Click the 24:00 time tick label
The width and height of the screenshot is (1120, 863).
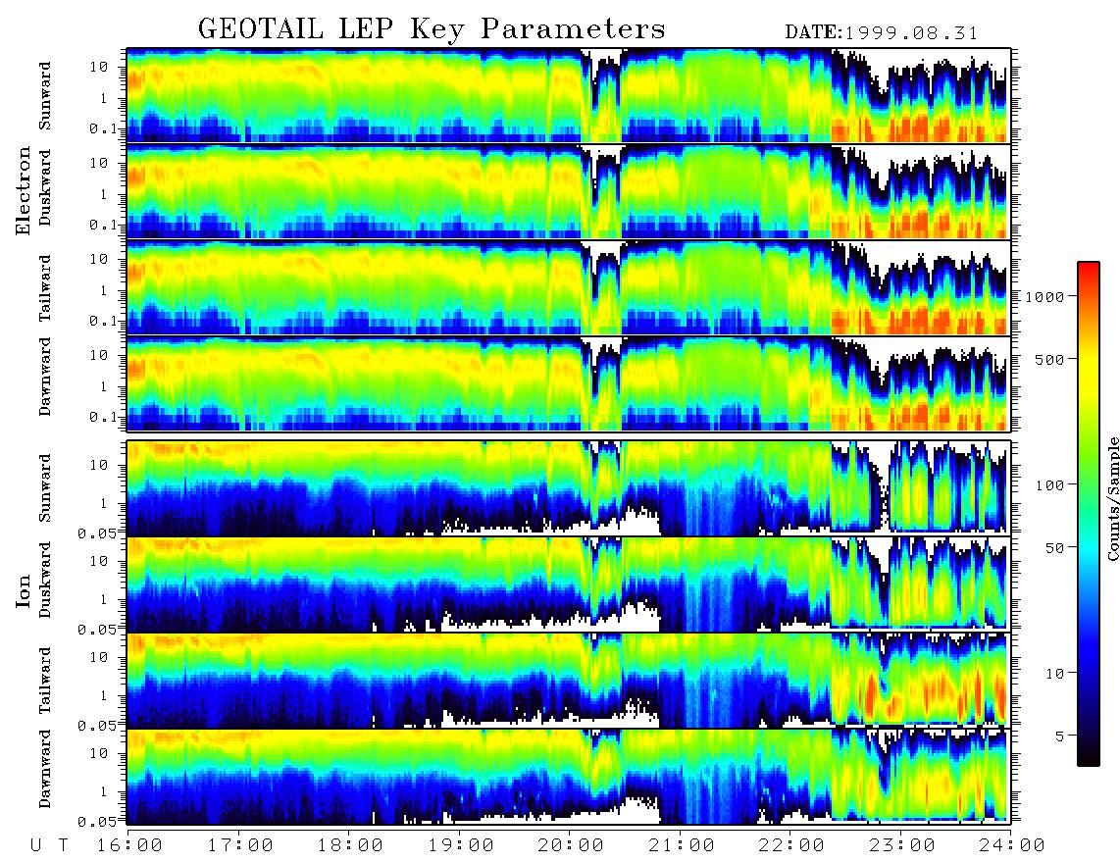(1012, 845)
